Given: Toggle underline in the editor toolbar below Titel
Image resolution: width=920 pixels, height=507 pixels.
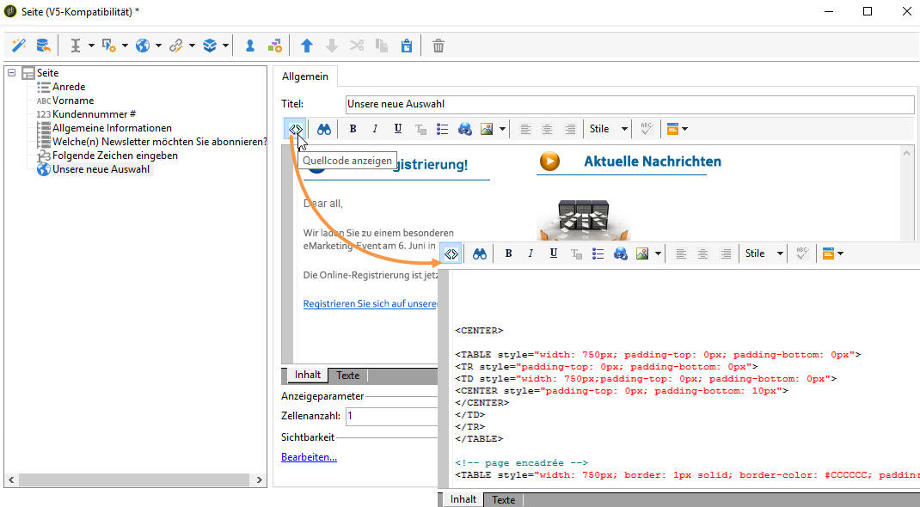Looking at the screenshot, I should pyautogui.click(x=397, y=129).
